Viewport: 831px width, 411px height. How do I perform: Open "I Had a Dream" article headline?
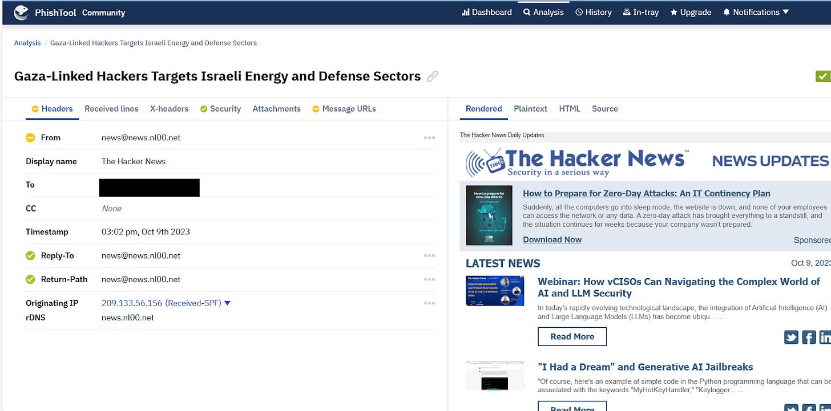645,367
